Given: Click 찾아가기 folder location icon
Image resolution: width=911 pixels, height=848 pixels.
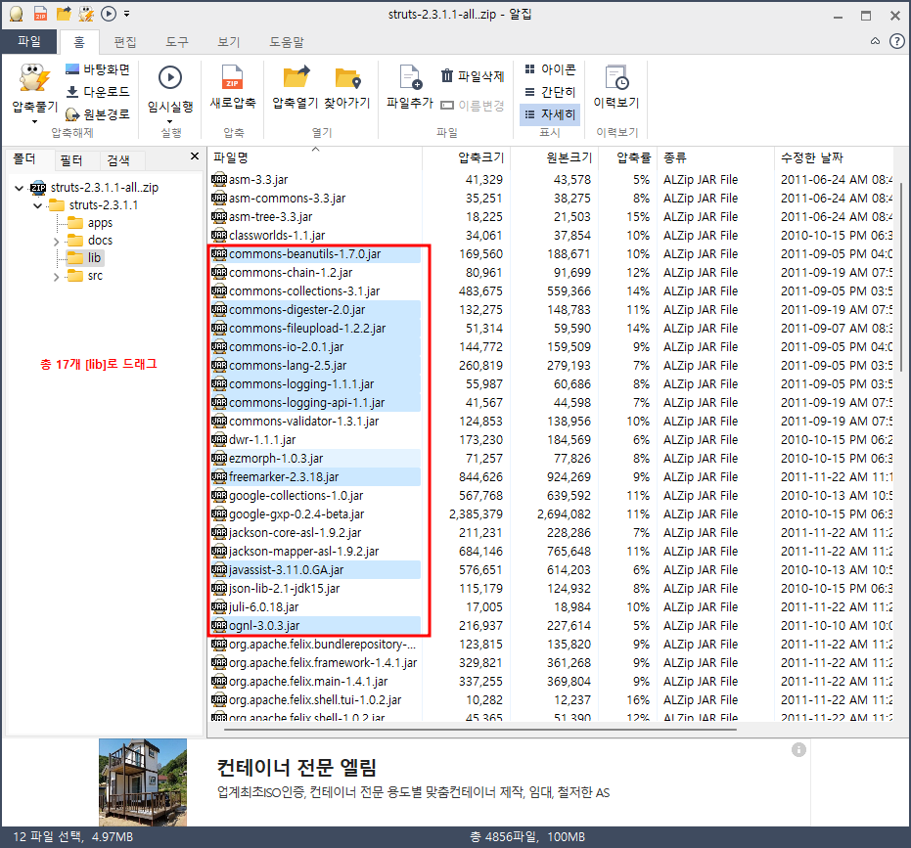Looking at the screenshot, I should tap(347, 78).
